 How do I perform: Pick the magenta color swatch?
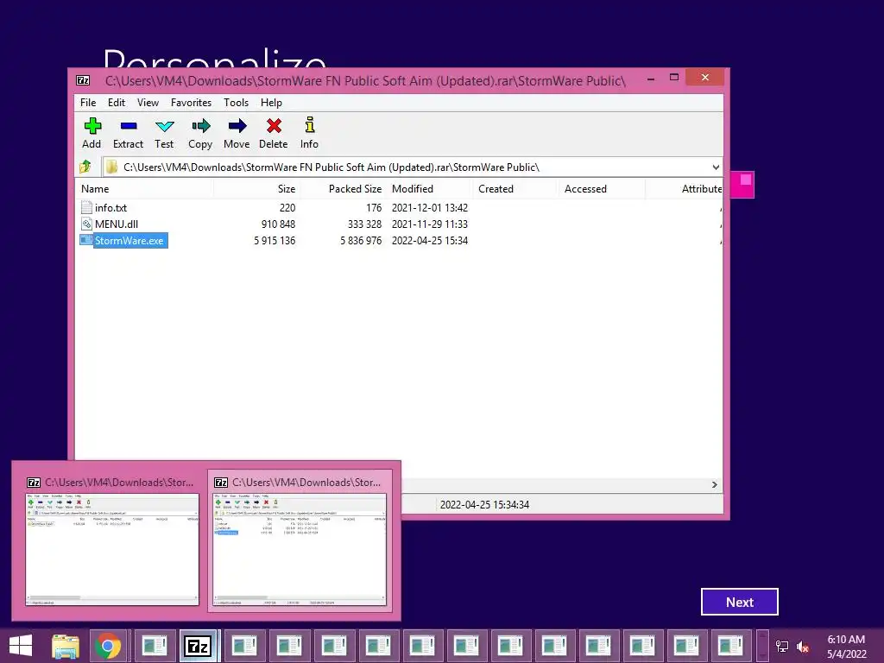click(742, 185)
